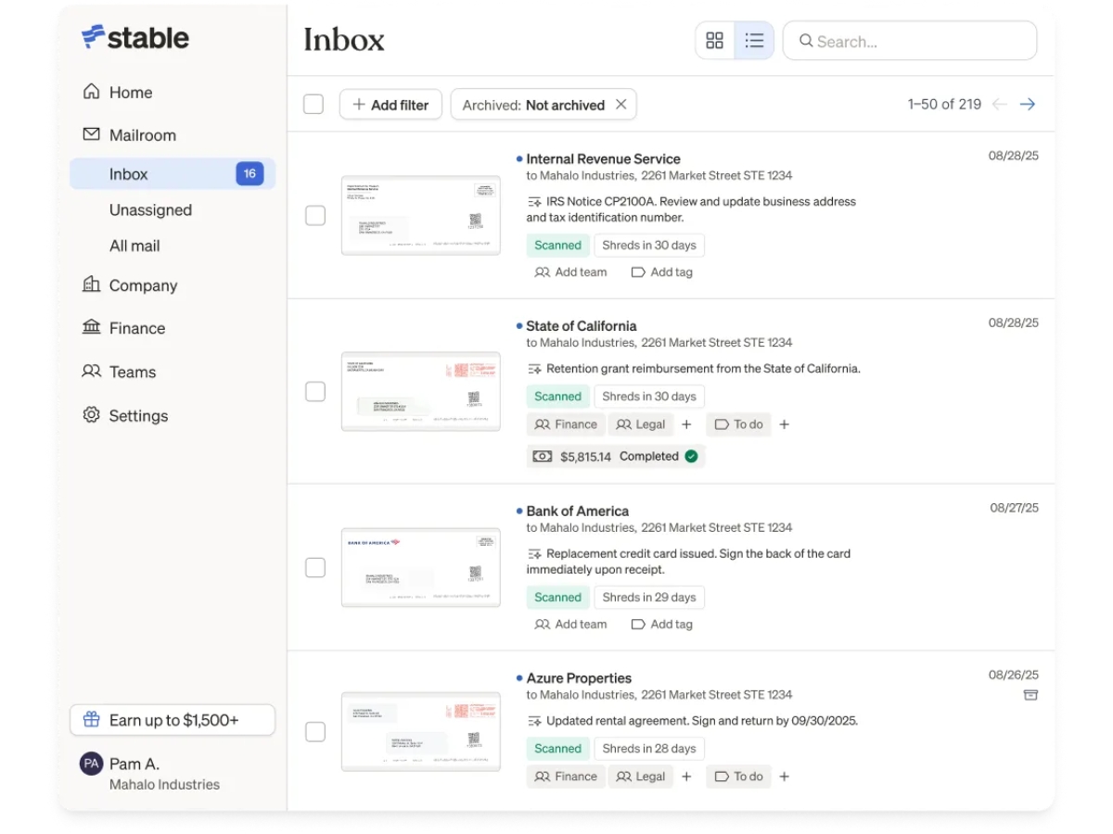Go to previous page of mail

coord(999,105)
